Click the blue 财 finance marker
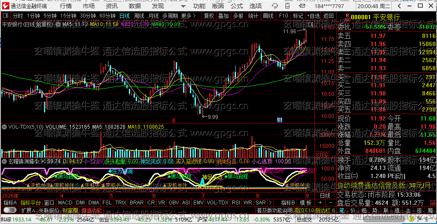 280,120
